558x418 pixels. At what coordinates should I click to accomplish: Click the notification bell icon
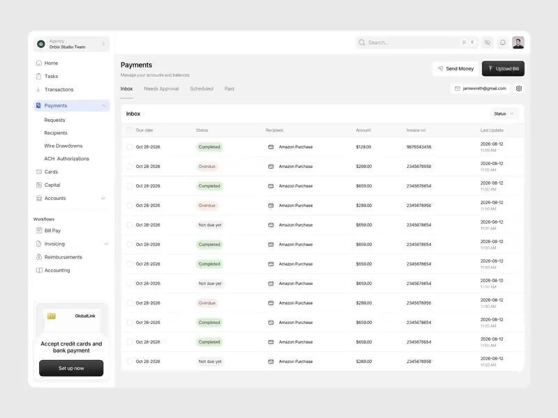[502, 42]
